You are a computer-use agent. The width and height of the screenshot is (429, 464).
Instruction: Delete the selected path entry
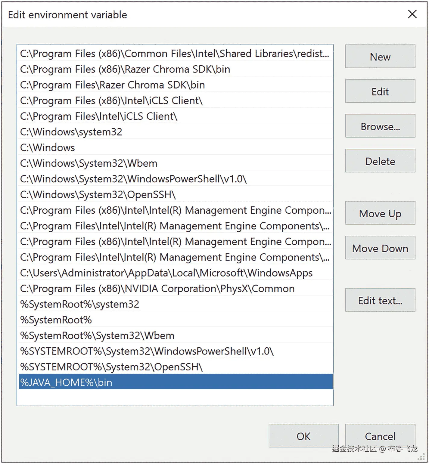click(x=380, y=161)
